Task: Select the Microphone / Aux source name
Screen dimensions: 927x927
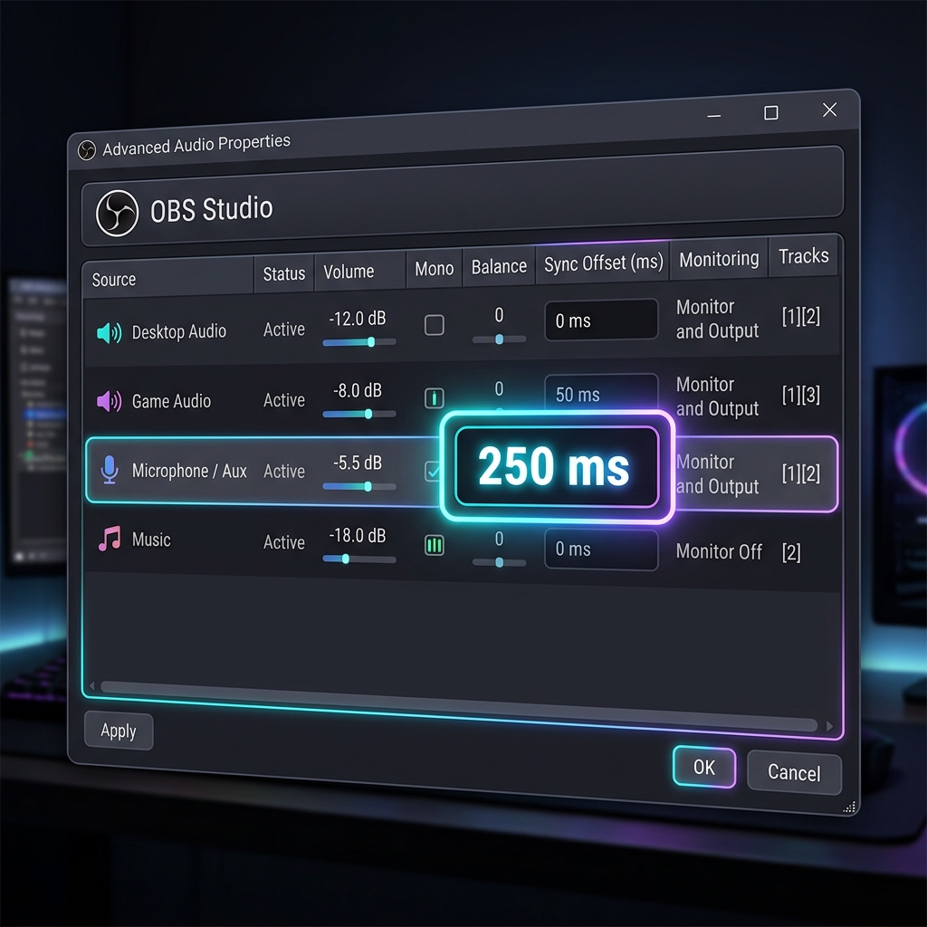Action: [x=189, y=471]
